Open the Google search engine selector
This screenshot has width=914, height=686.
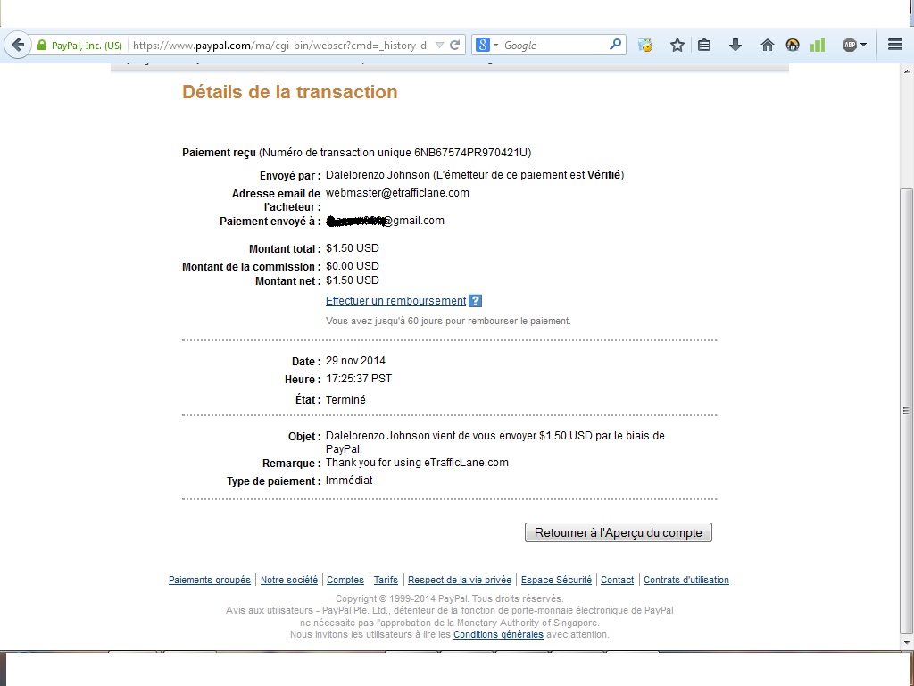point(486,45)
